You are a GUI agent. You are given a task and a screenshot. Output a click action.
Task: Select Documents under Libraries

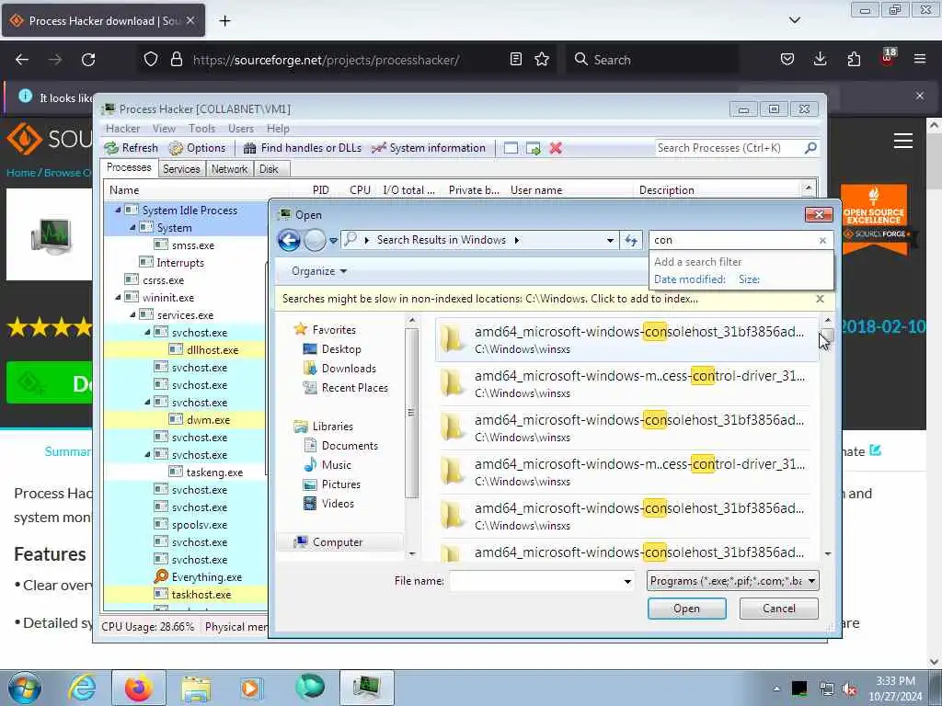(x=350, y=446)
